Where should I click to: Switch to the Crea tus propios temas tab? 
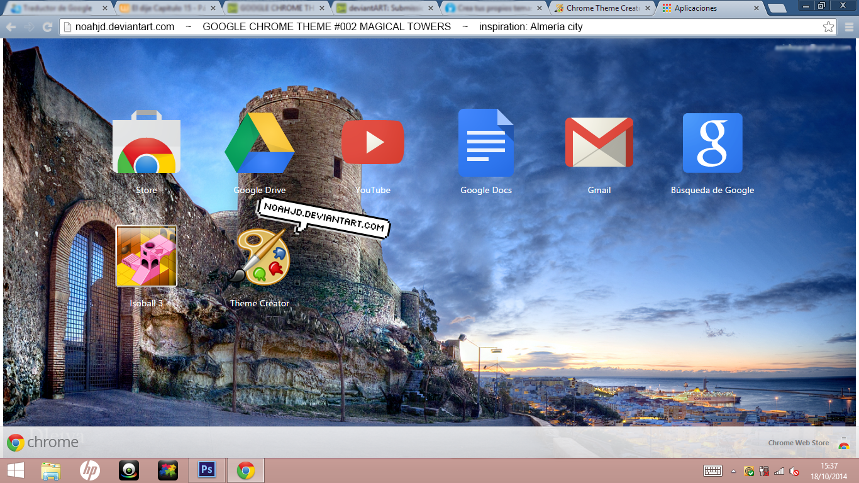pos(494,8)
